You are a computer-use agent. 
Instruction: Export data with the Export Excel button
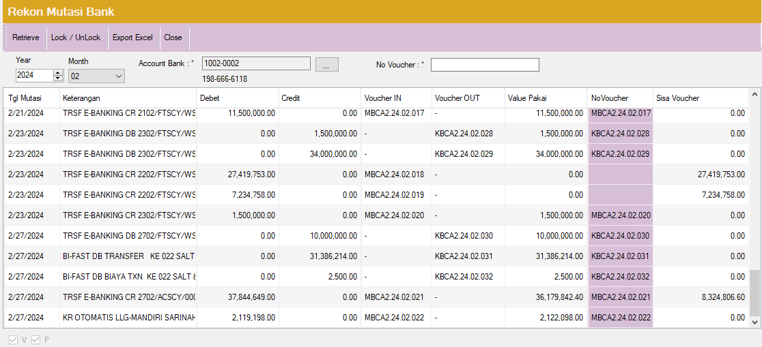click(x=132, y=37)
